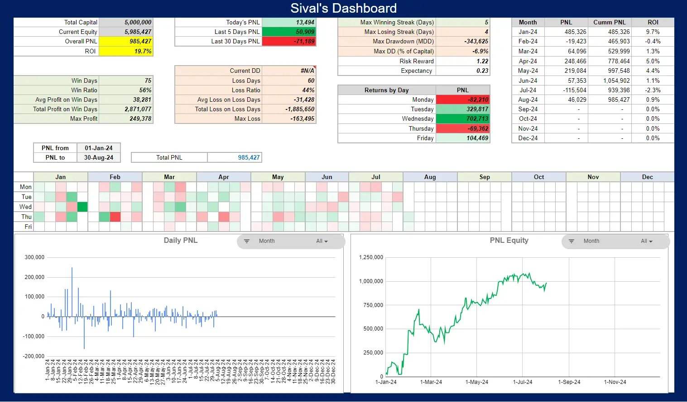Click the Max Losing Streak value 4
687x402 pixels.
click(463, 32)
